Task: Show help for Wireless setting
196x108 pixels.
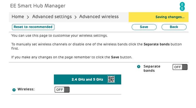Action: [x=14, y=90]
